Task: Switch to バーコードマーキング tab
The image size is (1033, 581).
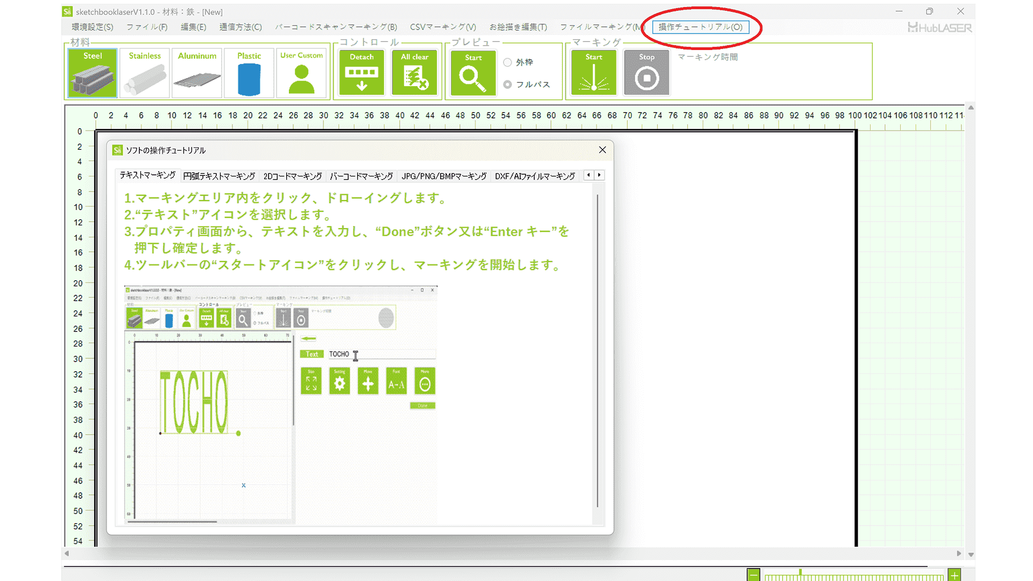Action: [x=362, y=176]
